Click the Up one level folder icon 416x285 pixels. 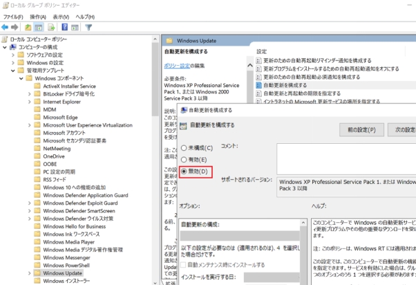coord(28,27)
